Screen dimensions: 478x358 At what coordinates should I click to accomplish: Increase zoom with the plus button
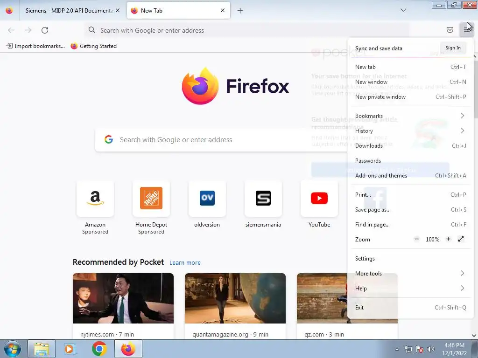448,239
